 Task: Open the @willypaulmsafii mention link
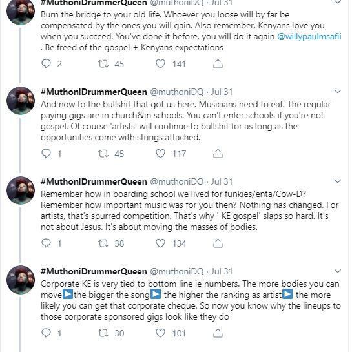[x=309, y=36]
